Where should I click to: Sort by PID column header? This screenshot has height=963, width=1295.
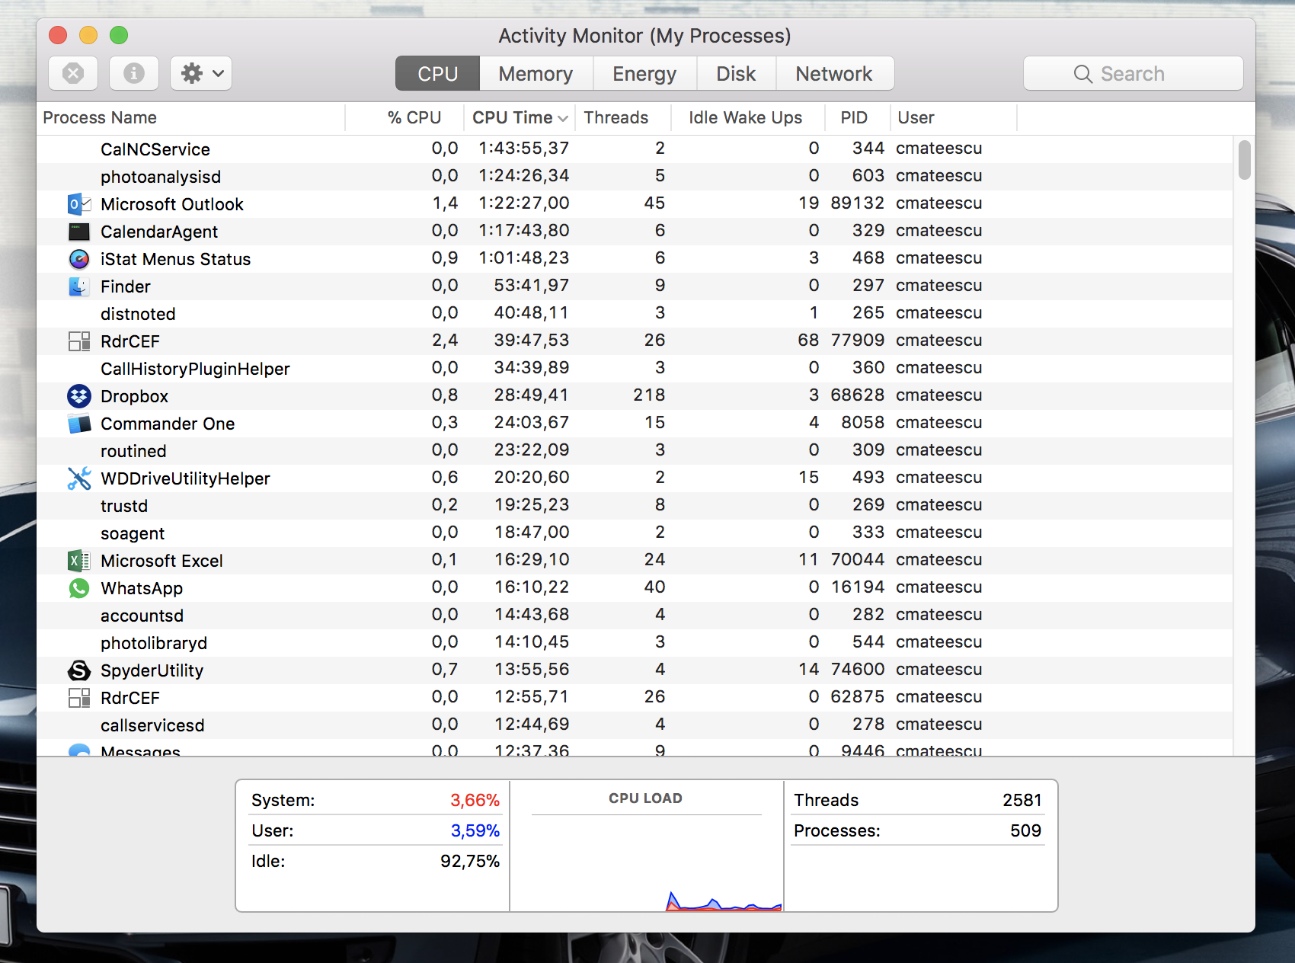pos(857,117)
